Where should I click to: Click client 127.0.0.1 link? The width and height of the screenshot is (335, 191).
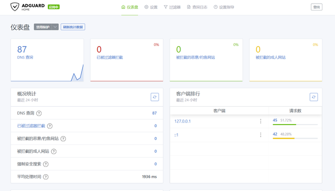point(183,121)
